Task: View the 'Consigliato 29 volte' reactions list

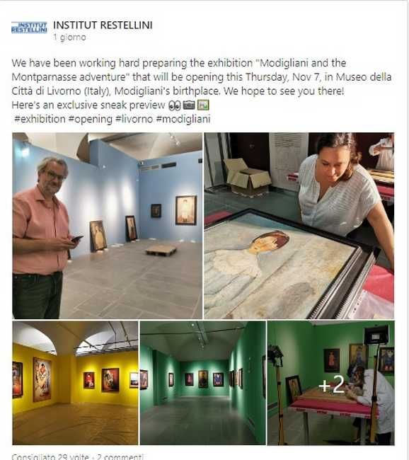Action: coord(50,456)
